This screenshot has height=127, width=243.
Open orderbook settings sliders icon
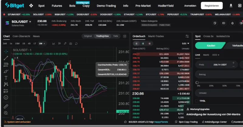pos(187,36)
